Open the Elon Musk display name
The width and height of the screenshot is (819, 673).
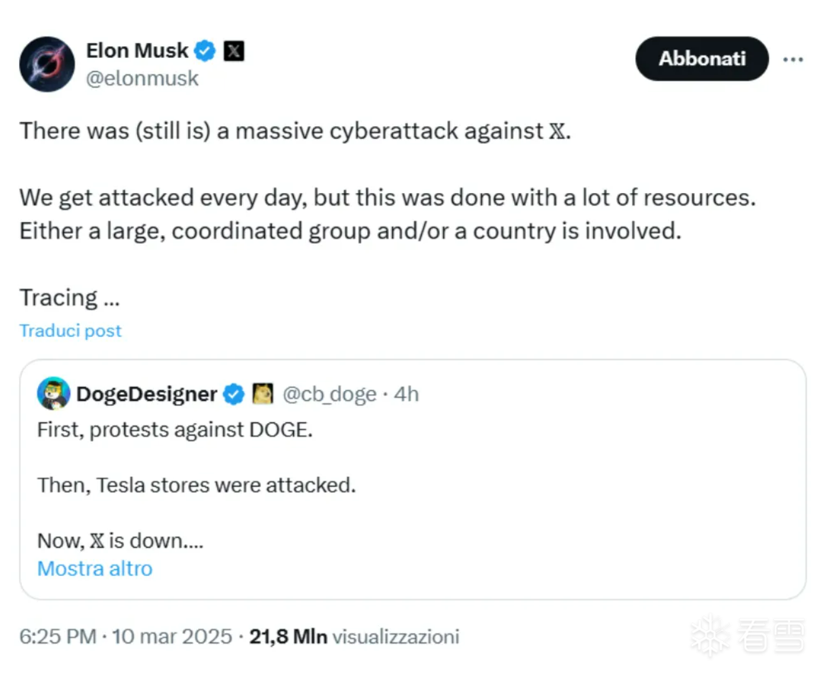pos(137,51)
